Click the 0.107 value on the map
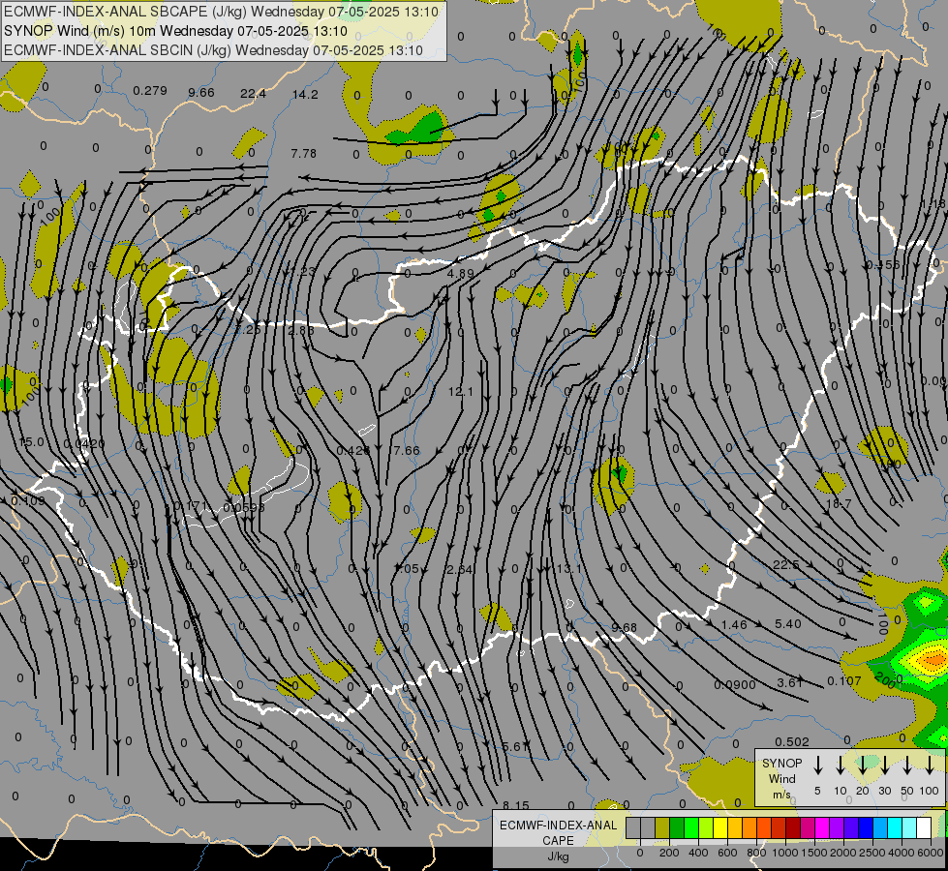 pyautogui.click(x=844, y=681)
